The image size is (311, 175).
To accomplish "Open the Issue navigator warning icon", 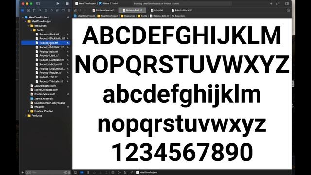I will point(46,10).
